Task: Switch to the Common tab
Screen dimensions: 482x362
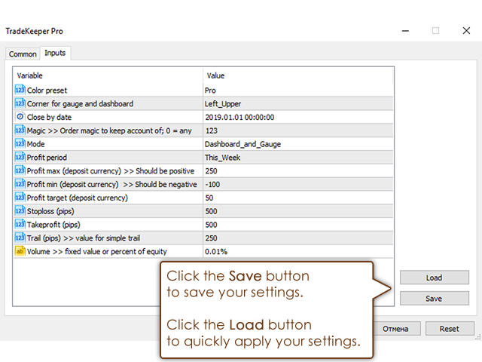Action: (23, 54)
